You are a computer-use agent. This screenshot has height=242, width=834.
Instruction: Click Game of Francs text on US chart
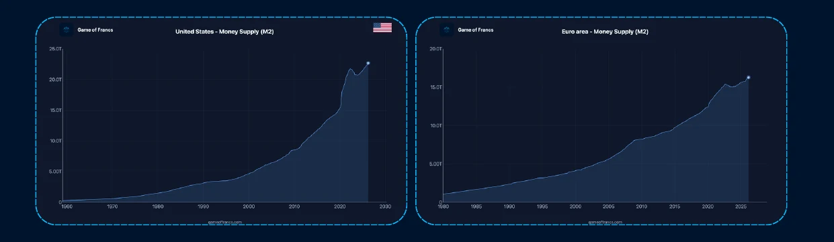[x=95, y=29]
